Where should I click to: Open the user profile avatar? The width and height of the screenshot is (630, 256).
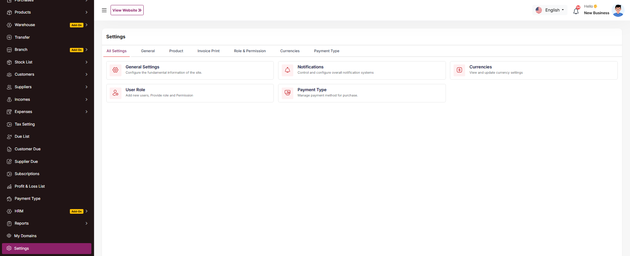618,10
